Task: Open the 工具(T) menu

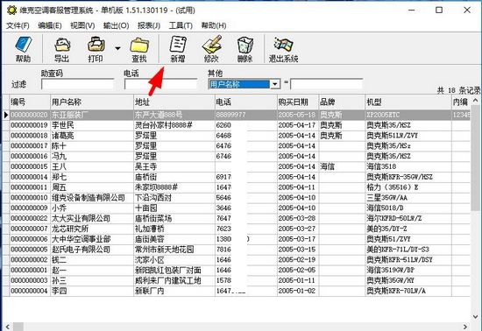Action: [181, 25]
